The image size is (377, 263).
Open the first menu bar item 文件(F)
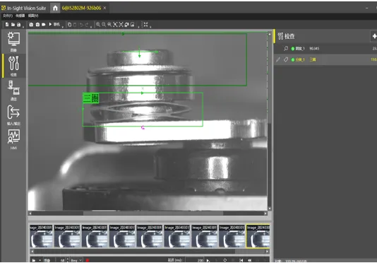(8, 16)
